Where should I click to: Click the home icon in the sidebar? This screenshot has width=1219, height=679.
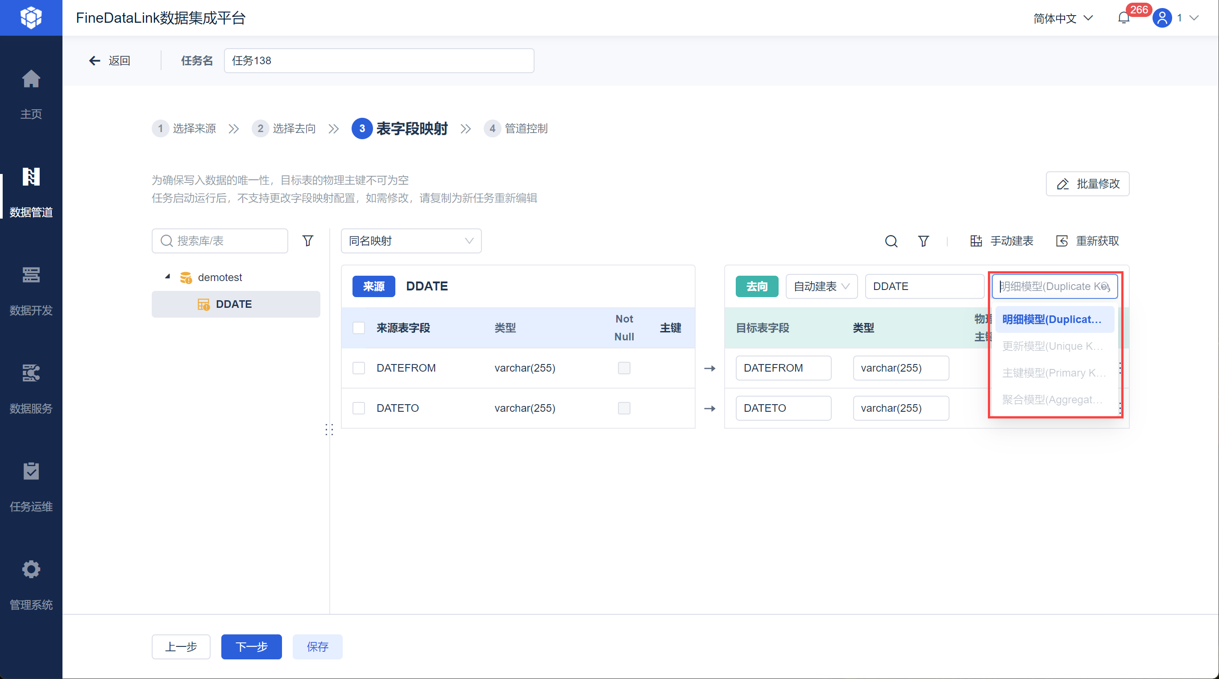point(31,79)
